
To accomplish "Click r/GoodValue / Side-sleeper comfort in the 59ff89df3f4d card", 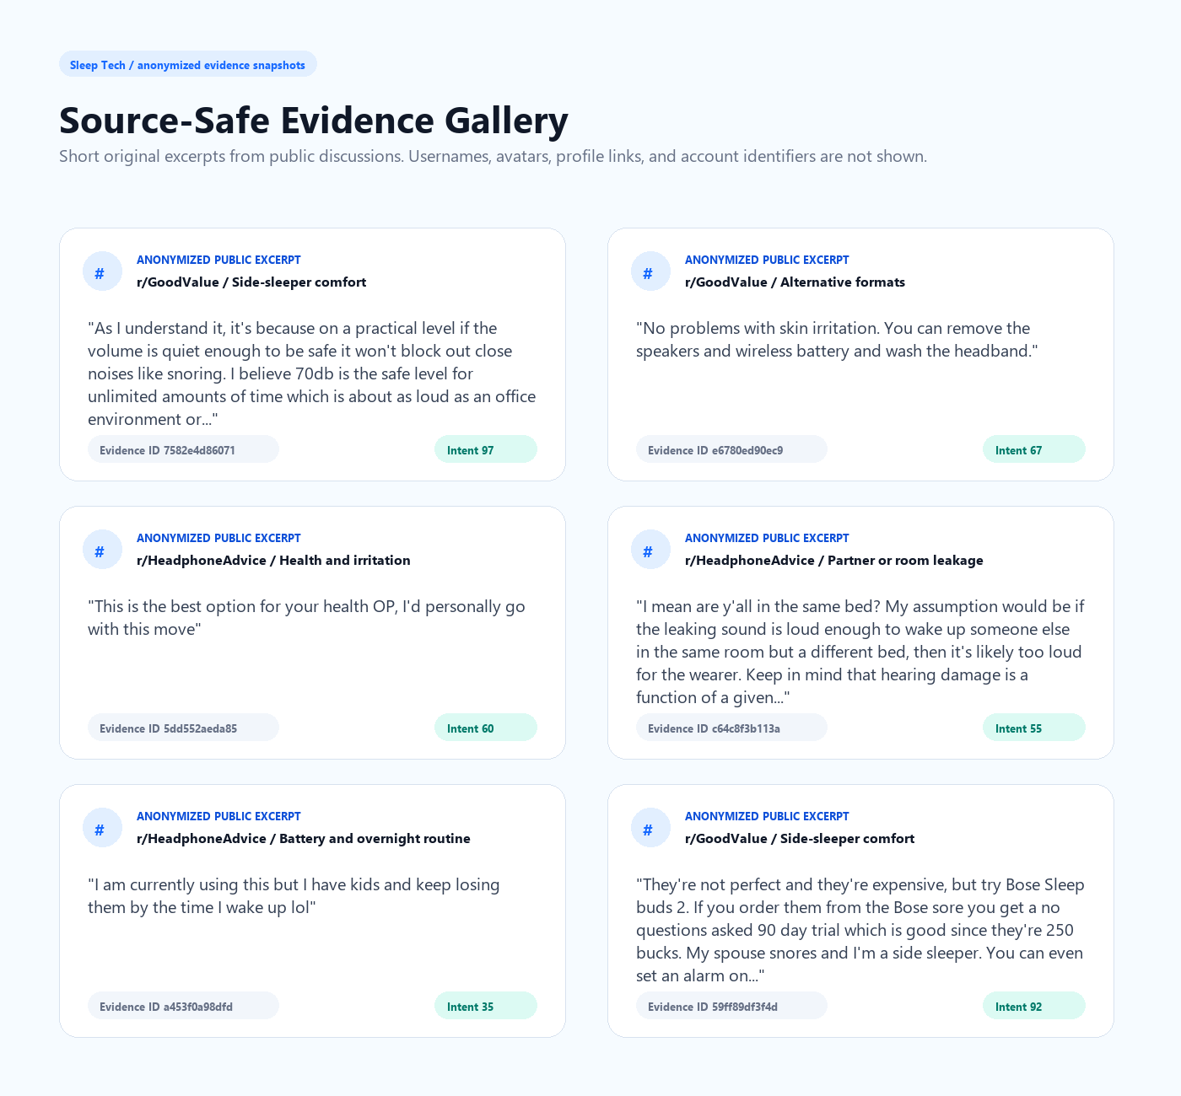I will point(800,839).
